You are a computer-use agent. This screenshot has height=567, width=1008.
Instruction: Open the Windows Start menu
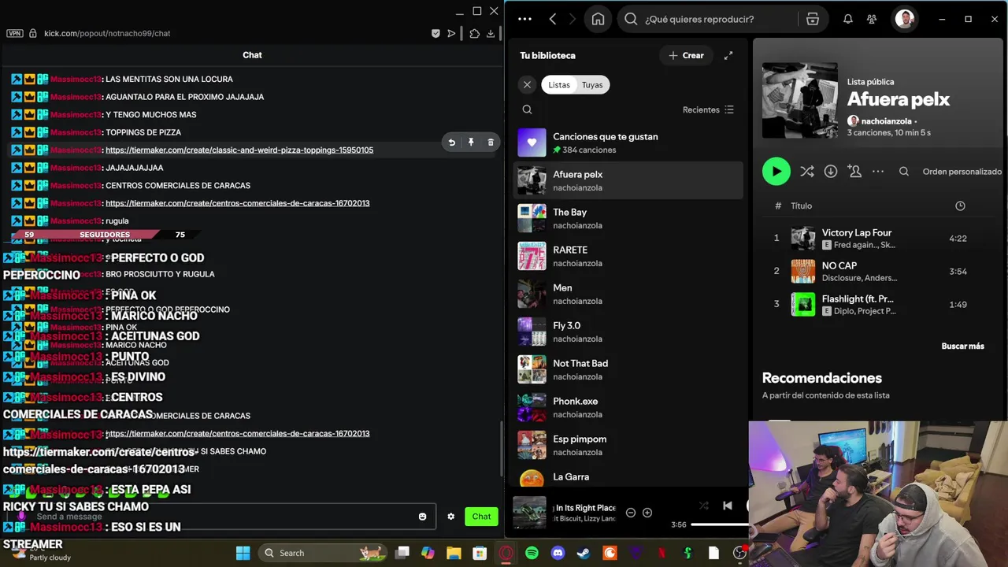point(243,553)
